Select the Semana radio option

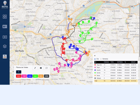101,59
